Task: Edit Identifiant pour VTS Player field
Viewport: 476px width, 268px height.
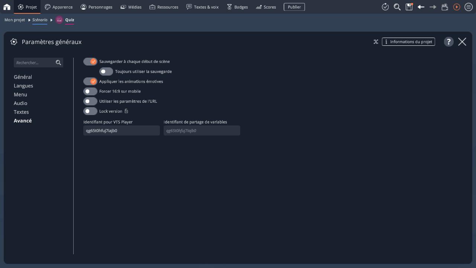Action: 122,131
